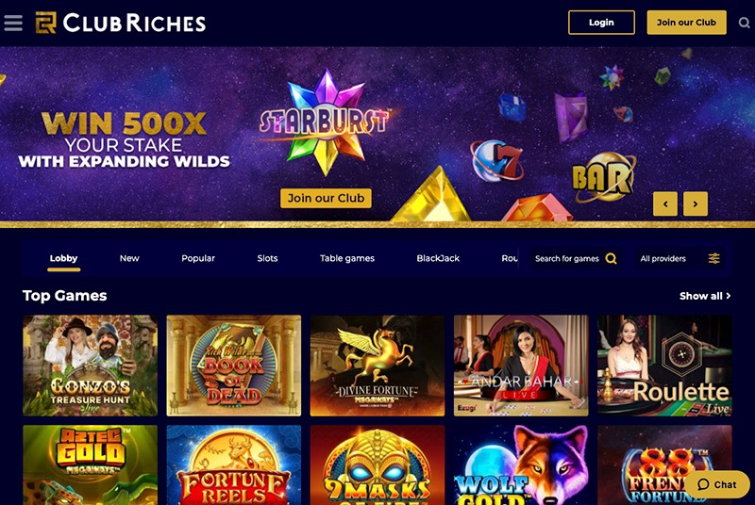Screen dimensions: 755x505
Task: Click the Club Riches logo
Action: [x=121, y=23]
